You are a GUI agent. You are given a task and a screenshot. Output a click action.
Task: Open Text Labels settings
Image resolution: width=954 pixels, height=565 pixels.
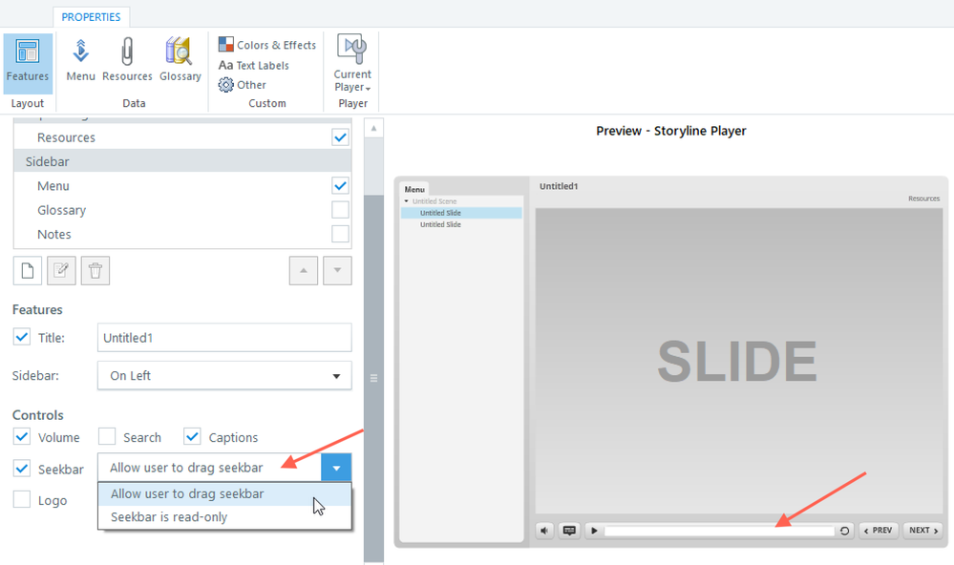pyautogui.click(x=254, y=65)
